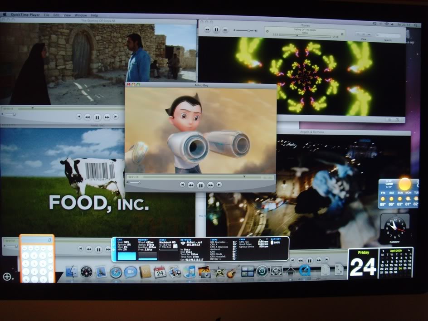Click Friday 24 calendar widget

click(363, 264)
